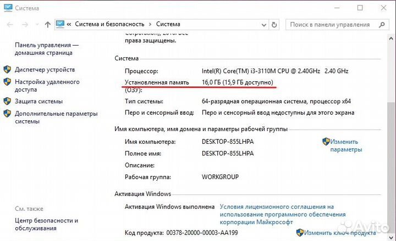The image size is (396, 241).
Task: Click the vertical scrollbar thumb
Action: click(x=391, y=167)
